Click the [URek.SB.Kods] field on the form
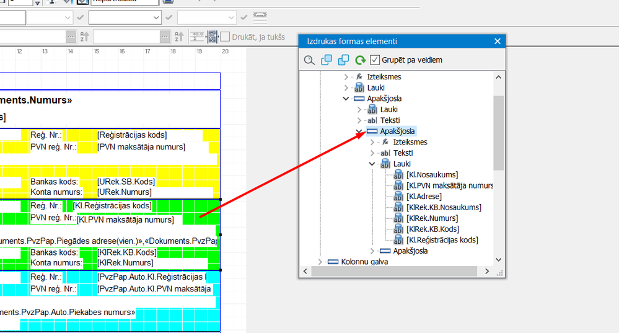Screen dimensions: 619x333 (x=126, y=182)
